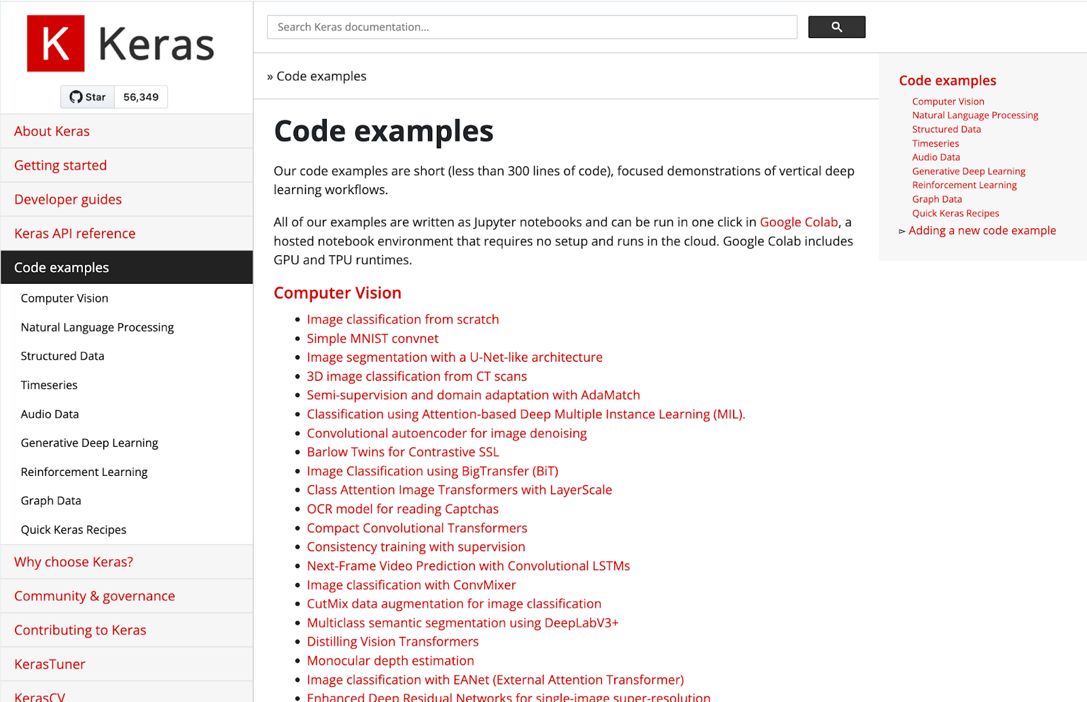Image resolution: width=1087 pixels, height=702 pixels.
Task: Open Consistency training with supervision example
Action: (416, 547)
